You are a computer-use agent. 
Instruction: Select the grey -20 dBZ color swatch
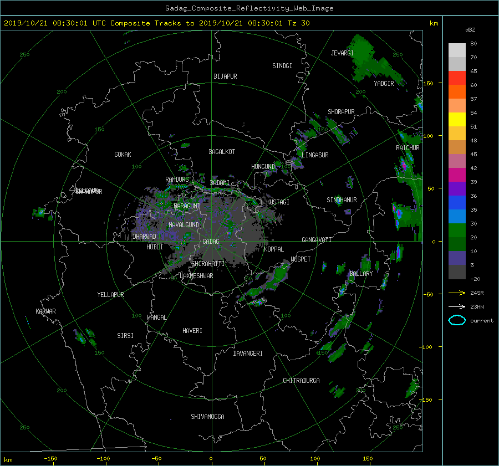(457, 272)
